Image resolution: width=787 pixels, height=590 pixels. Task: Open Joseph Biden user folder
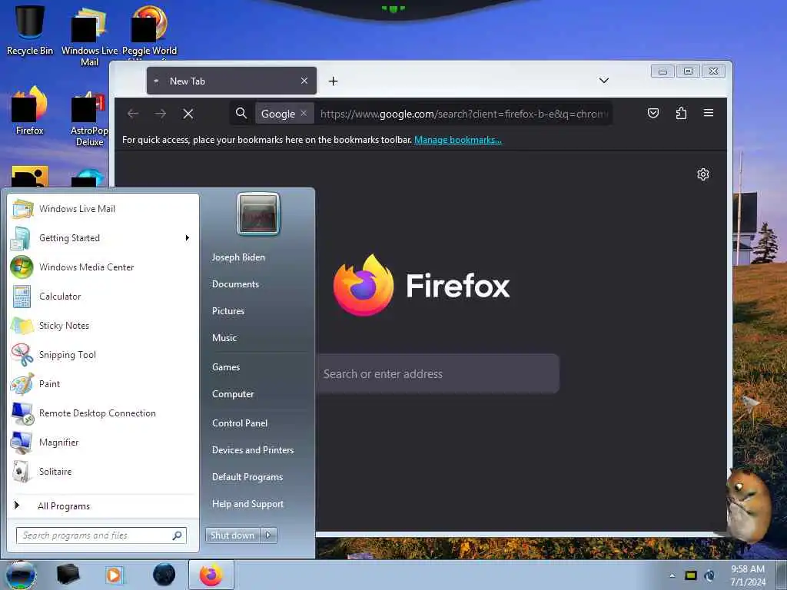pyautogui.click(x=238, y=257)
